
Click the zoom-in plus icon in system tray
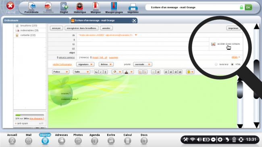[220, 139]
